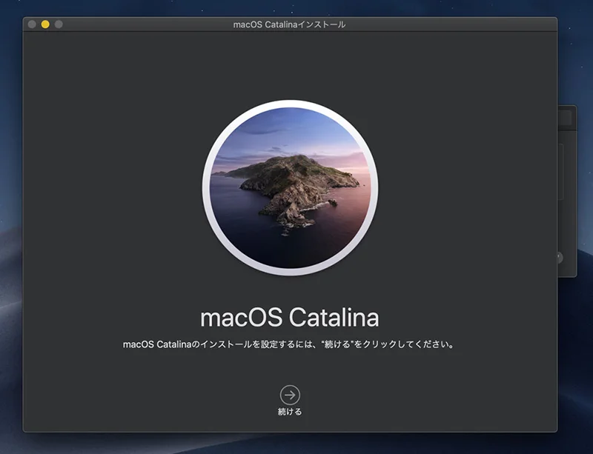This screenshot has width=593, height=454.
Task: Click the desktop wallpaper left of installer
Action: [x=10, y=222]
